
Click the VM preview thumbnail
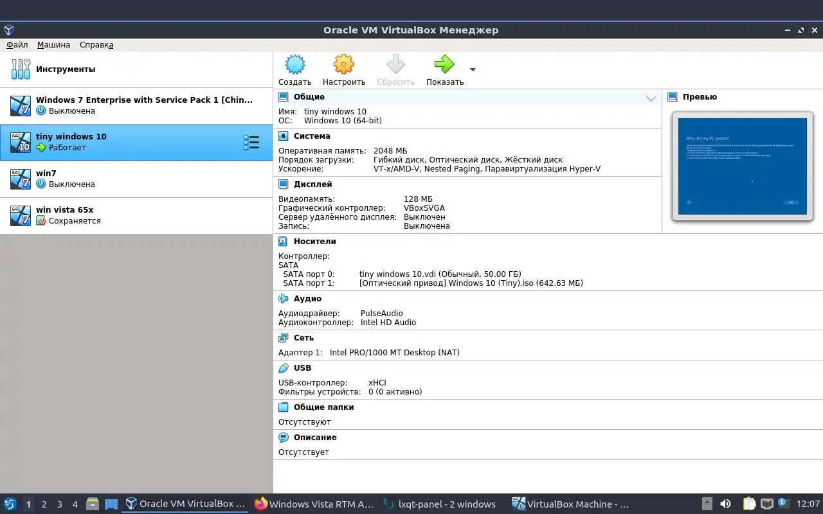743,166
